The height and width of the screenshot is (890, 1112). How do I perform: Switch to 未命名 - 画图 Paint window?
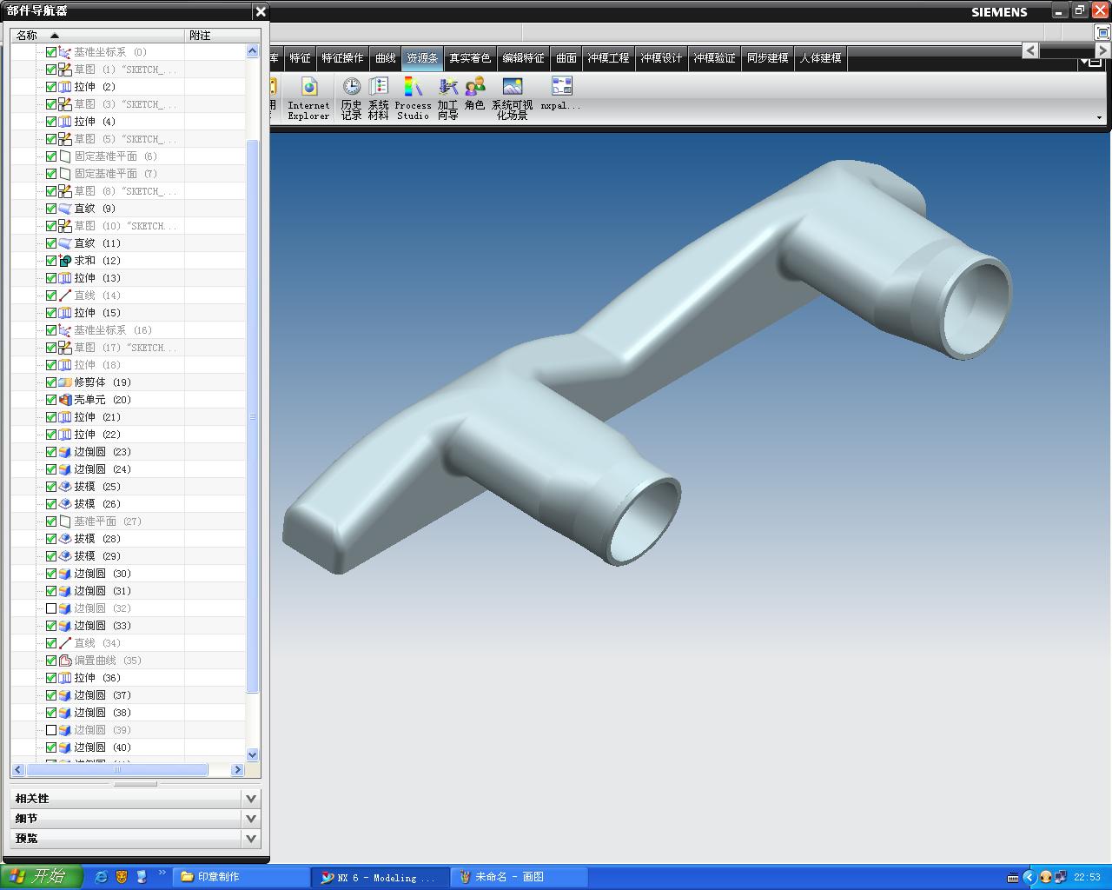tap(520, 877)
